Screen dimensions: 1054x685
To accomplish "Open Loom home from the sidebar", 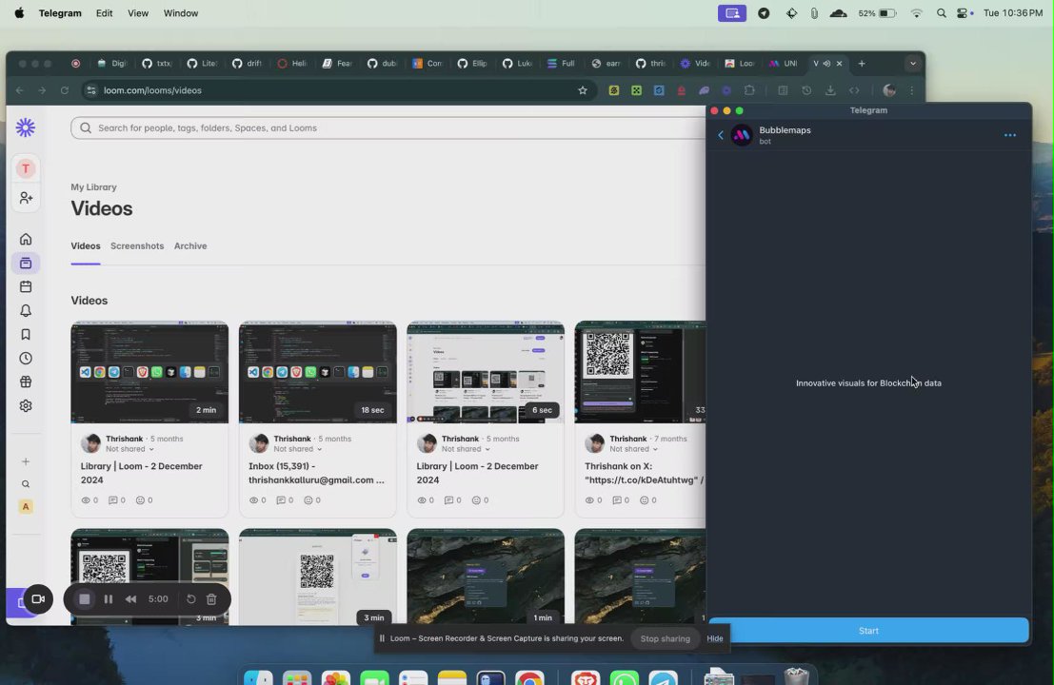I will 26,239.
